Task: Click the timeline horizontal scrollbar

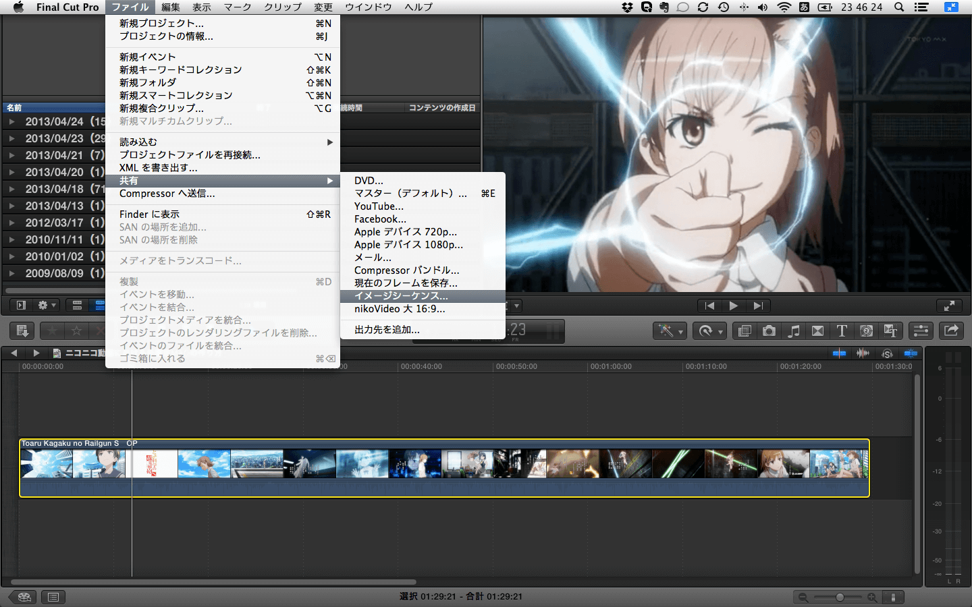Action: 213,581
